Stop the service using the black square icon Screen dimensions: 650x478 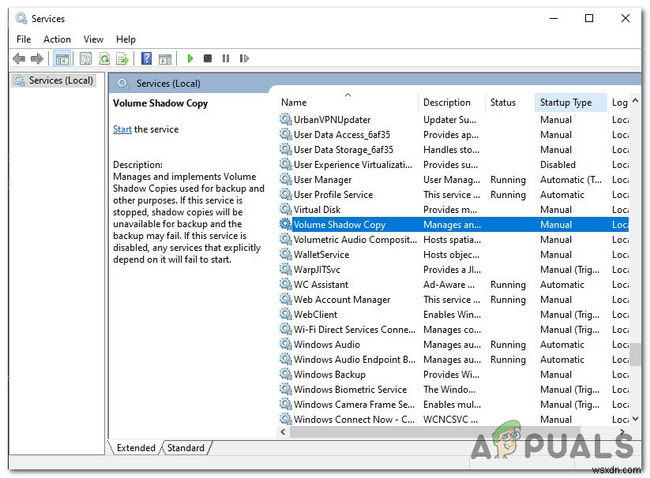(208, 58)
